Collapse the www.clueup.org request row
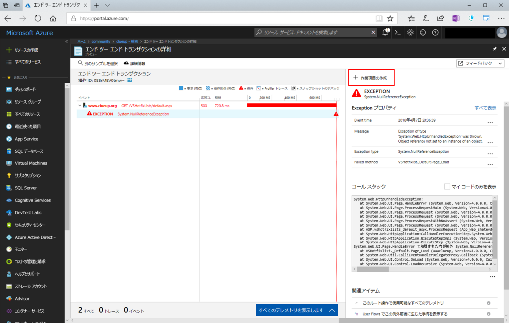 [x=79, y=106]
